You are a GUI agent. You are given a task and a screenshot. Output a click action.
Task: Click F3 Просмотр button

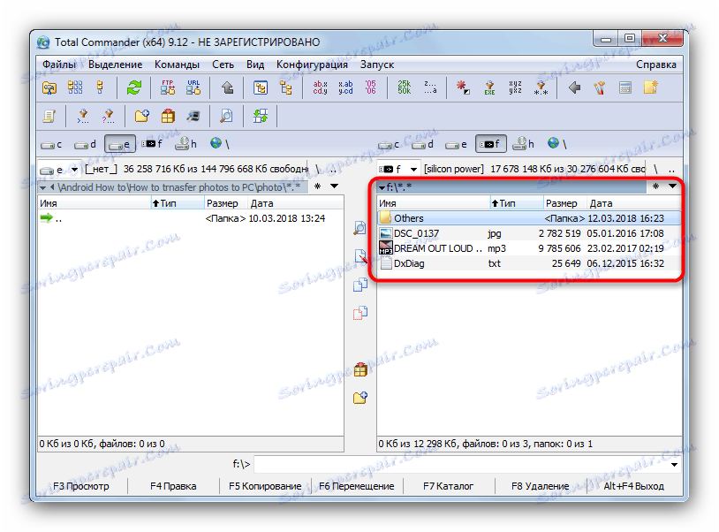click(81, 486)
